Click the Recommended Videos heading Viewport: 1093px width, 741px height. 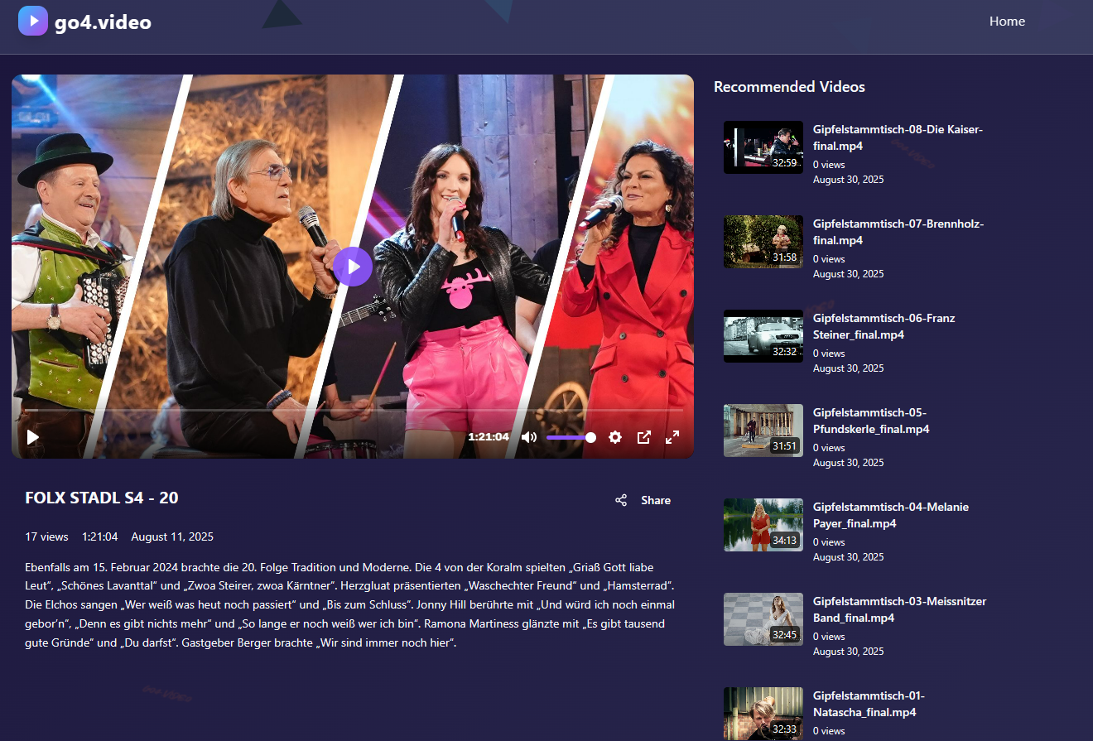coord(789,87)
